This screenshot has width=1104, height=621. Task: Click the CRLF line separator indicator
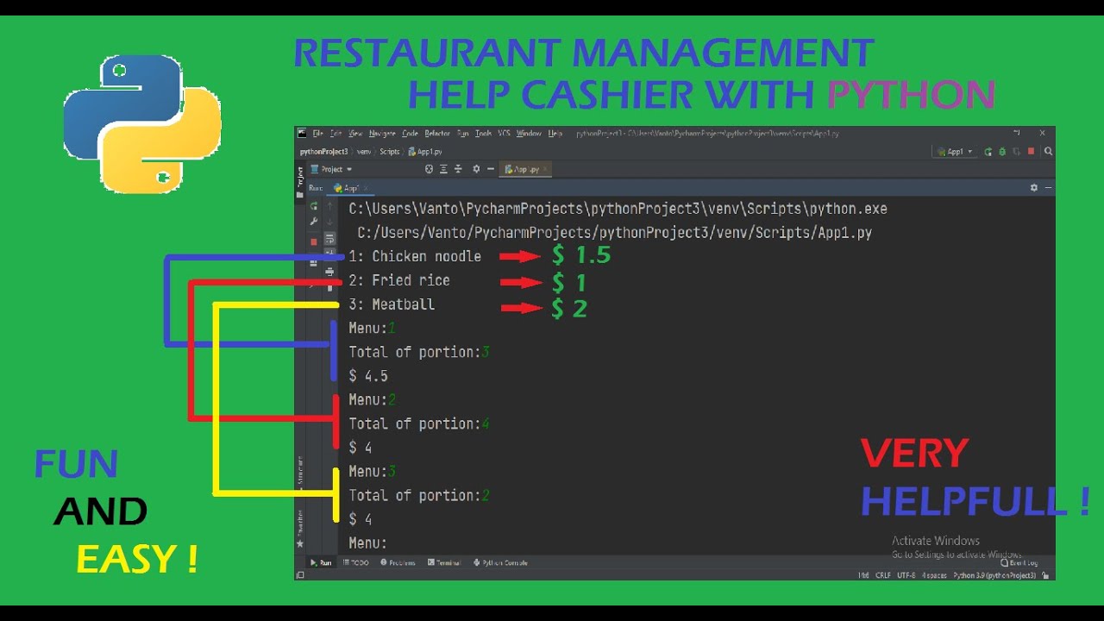click(883, 575)
